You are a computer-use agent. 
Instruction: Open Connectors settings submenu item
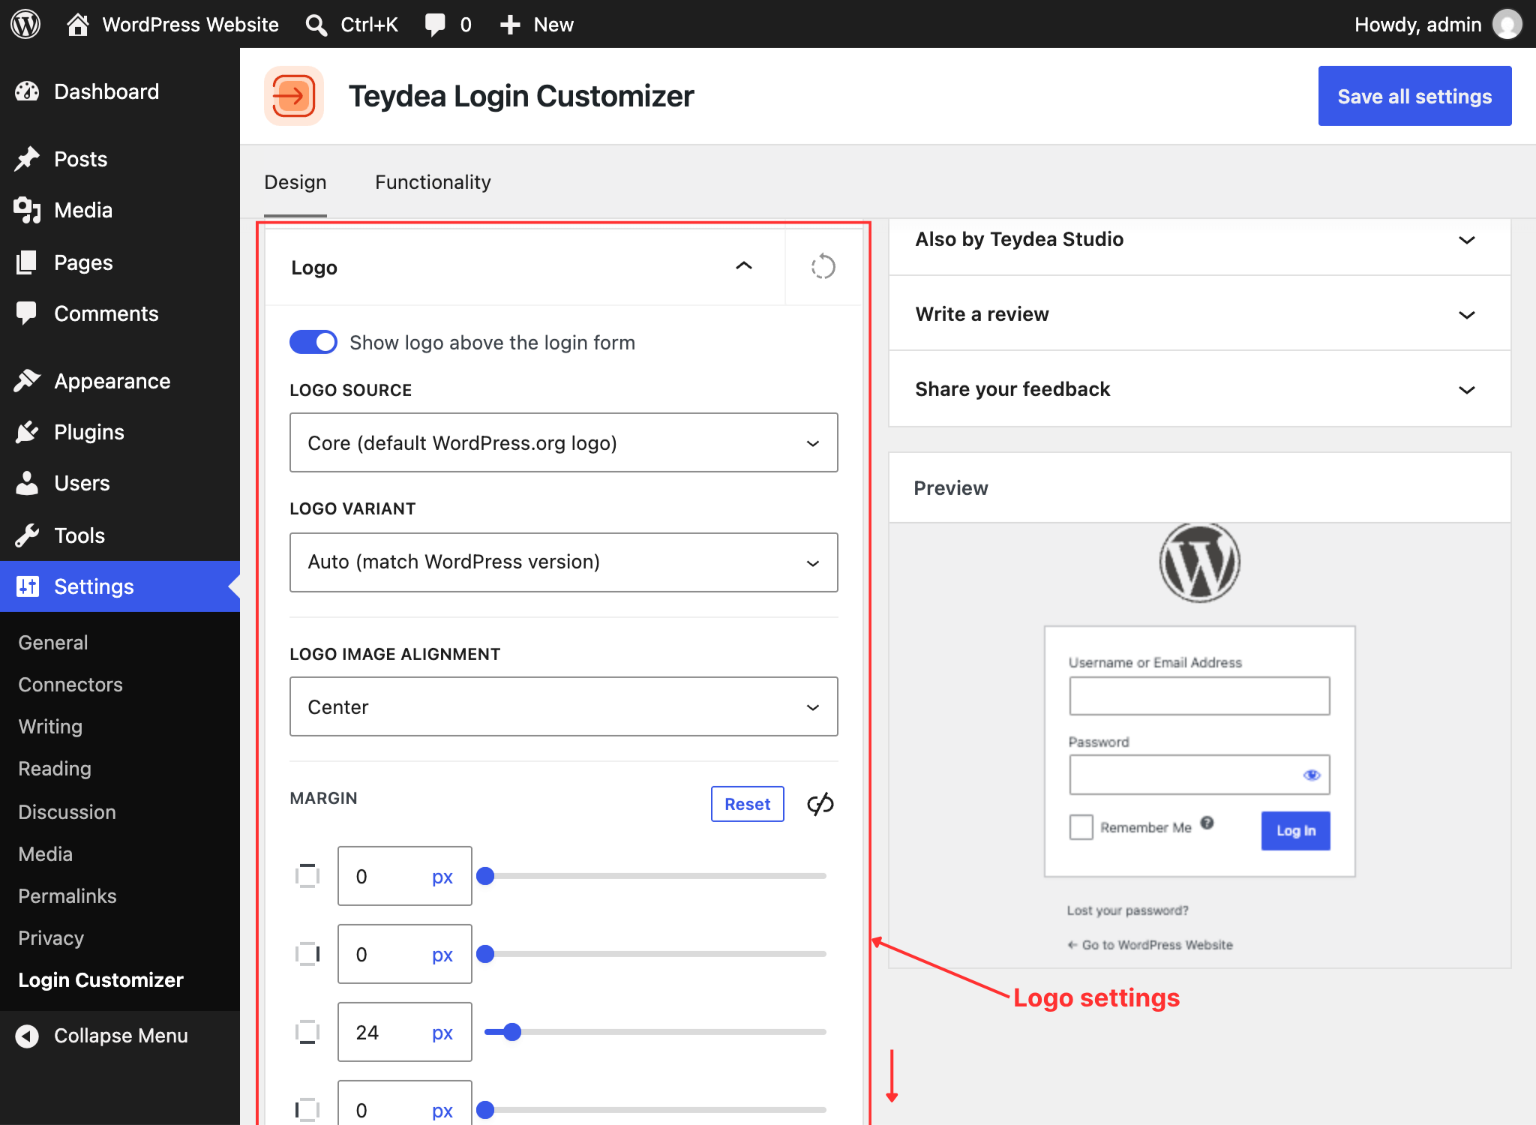(x=70, y=685)
